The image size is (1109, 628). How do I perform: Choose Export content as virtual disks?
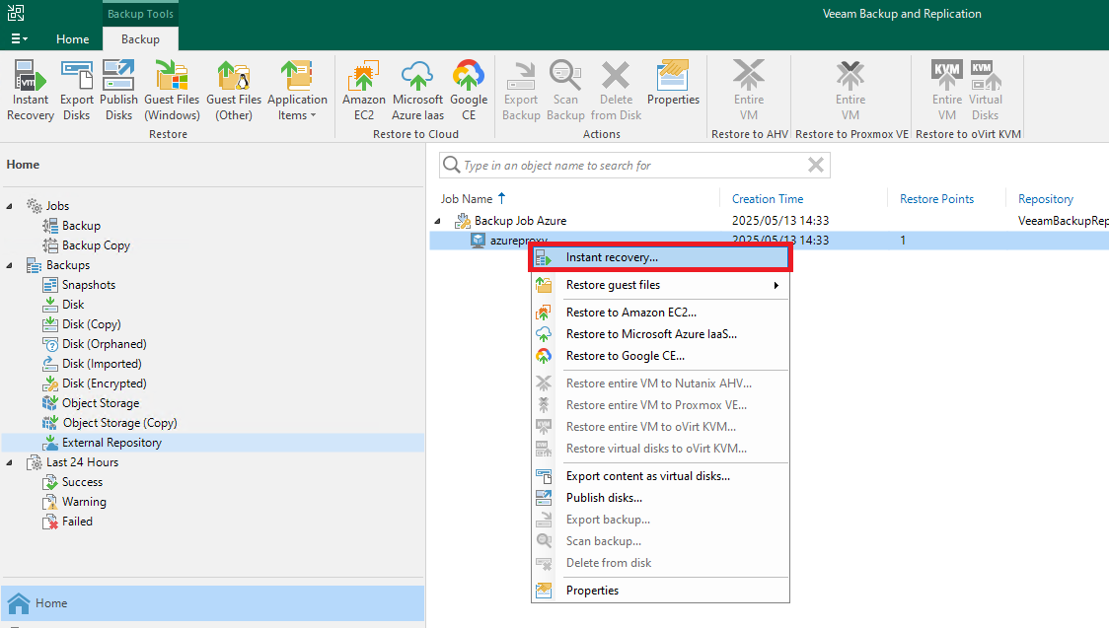660,476
